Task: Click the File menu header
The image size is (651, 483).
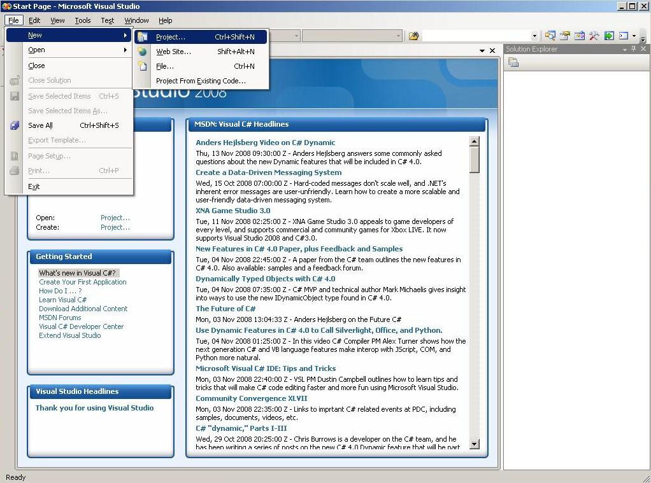Action: (x=13, y=20)
